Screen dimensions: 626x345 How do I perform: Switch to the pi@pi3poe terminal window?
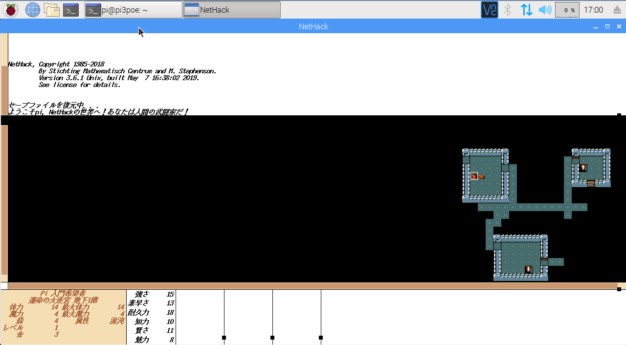(x=132, y=9)
